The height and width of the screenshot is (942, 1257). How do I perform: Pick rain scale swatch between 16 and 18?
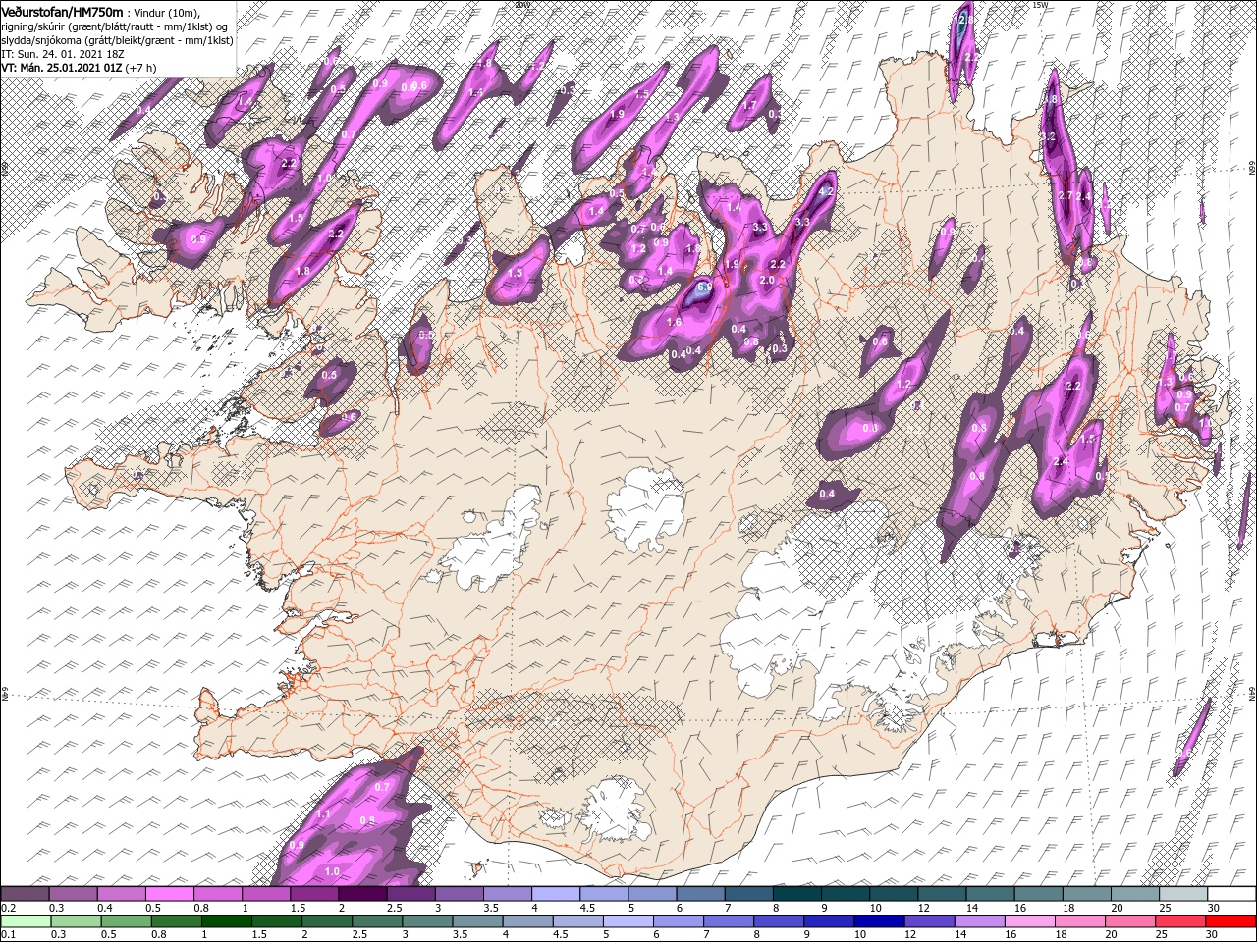pos(1029,921)
